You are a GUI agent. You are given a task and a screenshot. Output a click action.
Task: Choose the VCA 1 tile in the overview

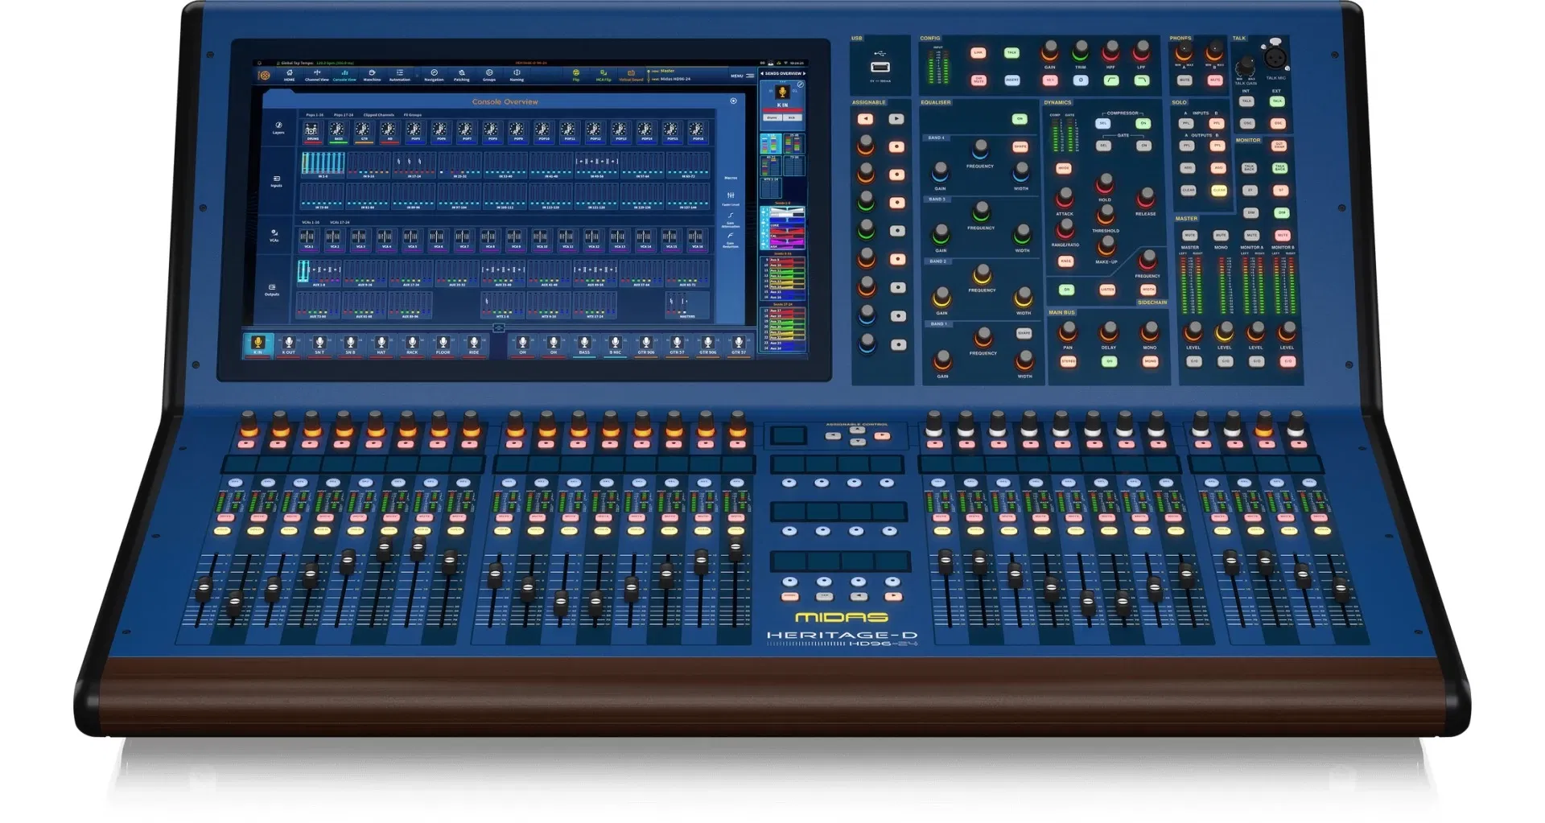point(307,238)
